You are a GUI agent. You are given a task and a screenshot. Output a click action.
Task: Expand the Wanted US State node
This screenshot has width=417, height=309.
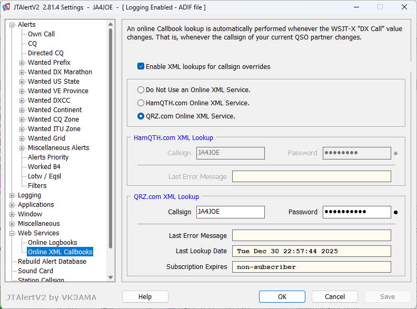pyautogui.click(x=22, y=82)
